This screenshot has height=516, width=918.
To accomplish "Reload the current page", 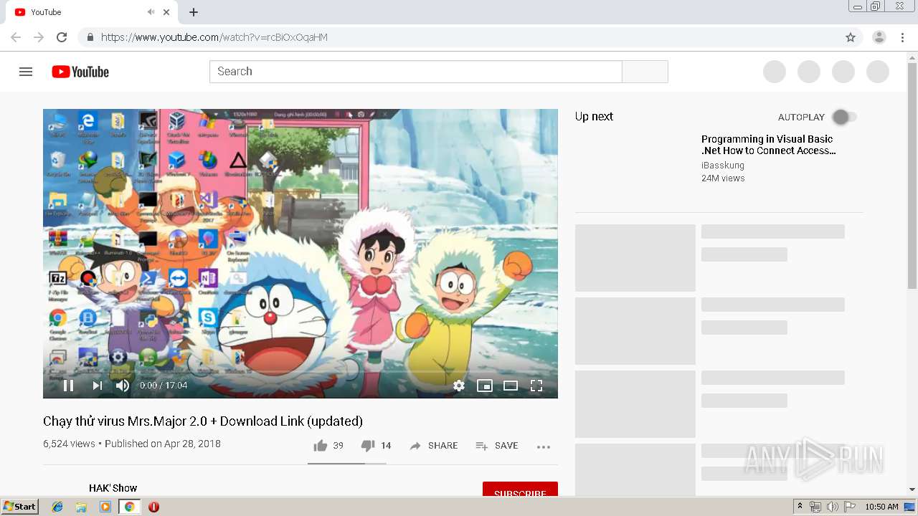I will [62, 37].
